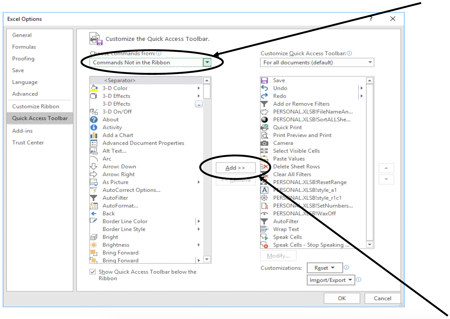Click the Add or Remove Filters funnel icon

pyautogui.click(x=264, y=104)
